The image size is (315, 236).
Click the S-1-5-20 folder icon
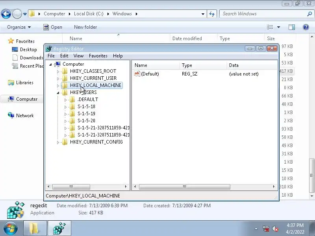tap(72, 121)
